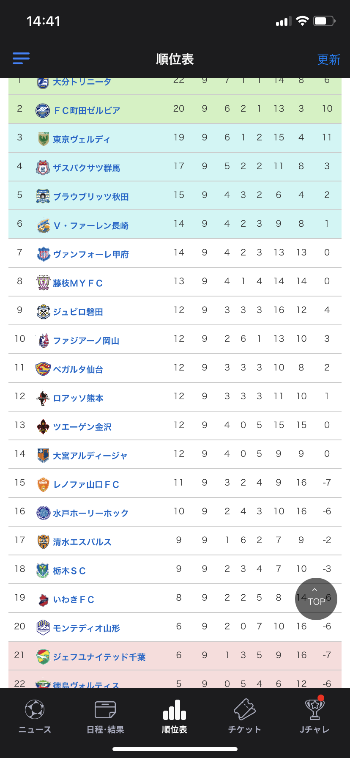Tap the 更新 refresh button
Image resolution: width=350 pixels, height=758 pixels.
[x=328, y=60]
